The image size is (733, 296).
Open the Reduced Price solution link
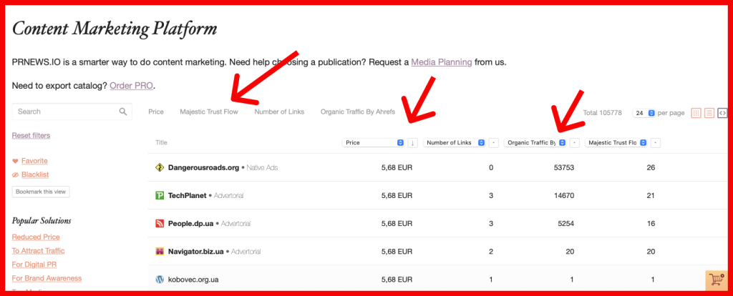[36, 237]
